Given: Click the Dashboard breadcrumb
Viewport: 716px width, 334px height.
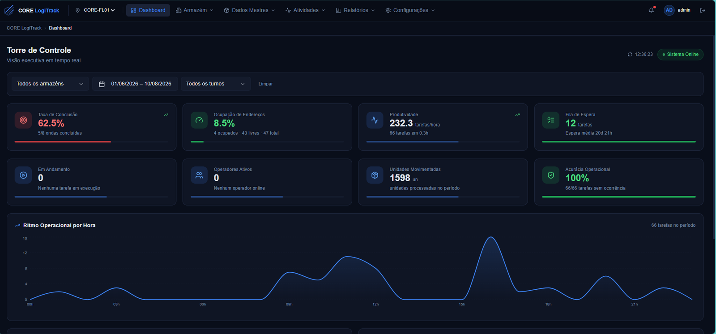Looking at the screenshot, I should [x=60, y=28].
